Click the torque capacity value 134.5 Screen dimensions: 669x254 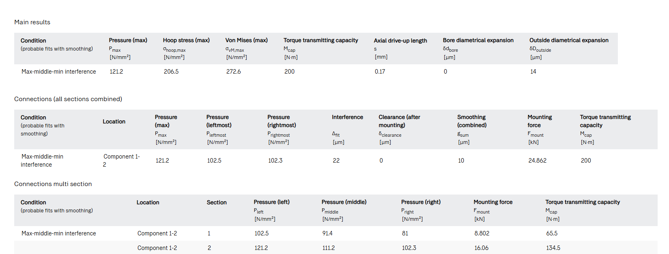pos(553,248)
